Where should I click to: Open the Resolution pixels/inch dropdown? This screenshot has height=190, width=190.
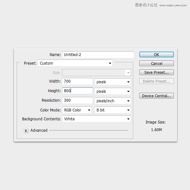tap(113, 101)
